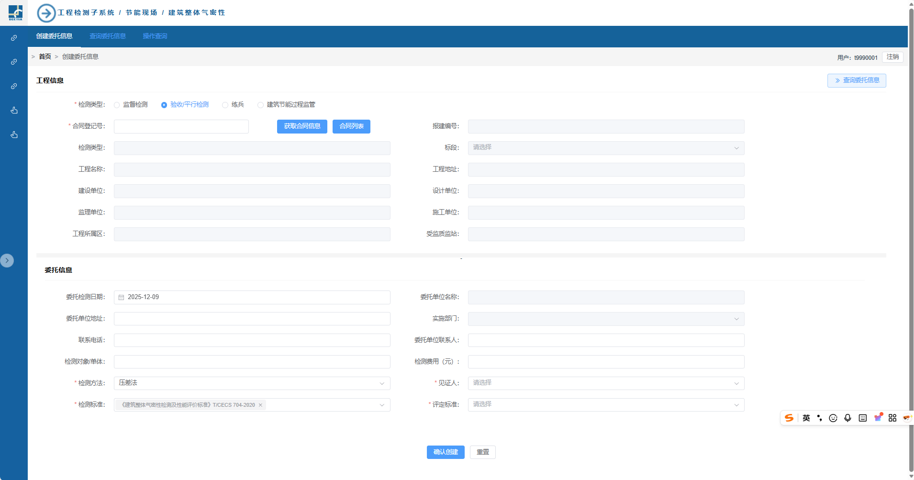Choose 建筑节能过程监管 radio option
The height and width of the screenshot is (480, 914).
coord(260,105)
